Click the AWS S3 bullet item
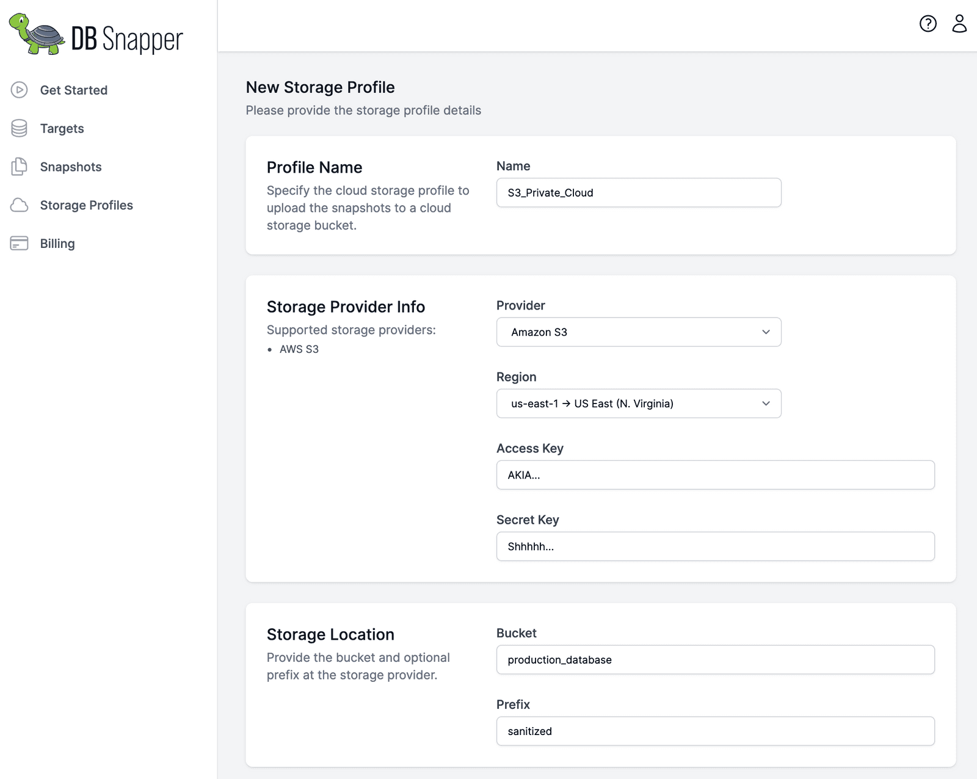 point(299,349)
